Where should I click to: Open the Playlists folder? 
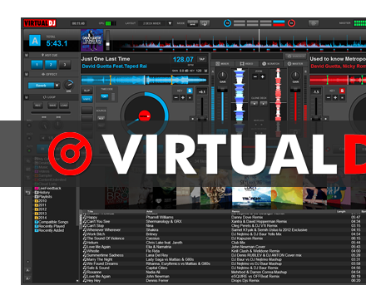click(x=43, y=197)
